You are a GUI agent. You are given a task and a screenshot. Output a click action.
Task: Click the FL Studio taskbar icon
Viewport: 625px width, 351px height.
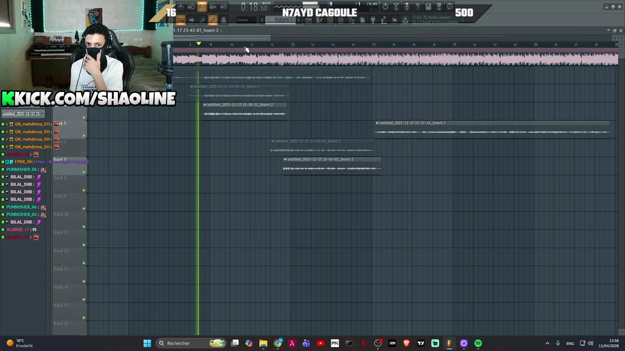coord(449,343)
